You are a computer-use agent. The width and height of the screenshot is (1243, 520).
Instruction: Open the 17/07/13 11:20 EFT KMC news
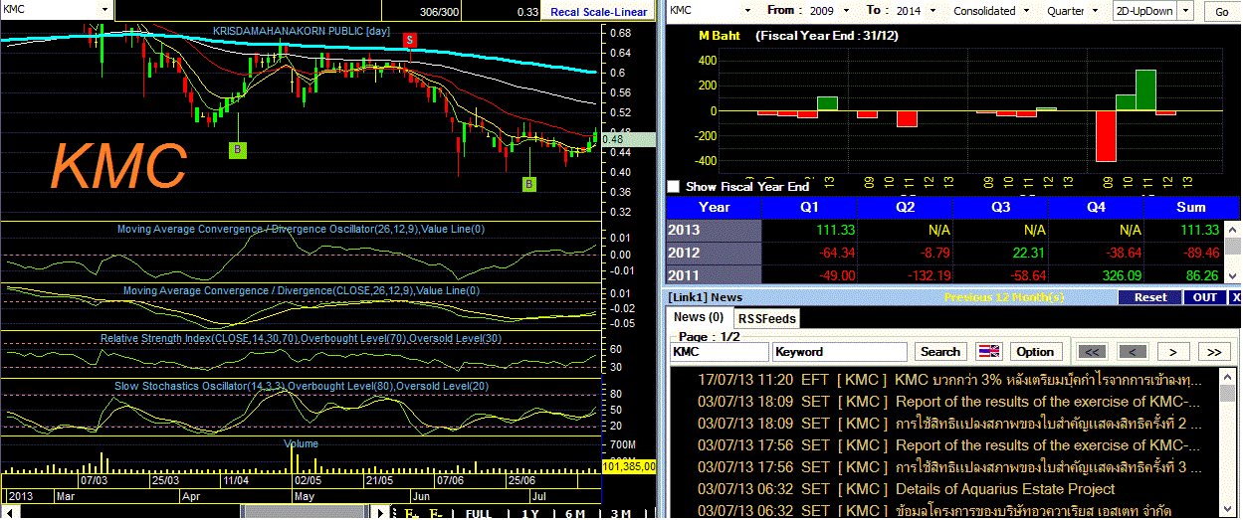point(950,380)
